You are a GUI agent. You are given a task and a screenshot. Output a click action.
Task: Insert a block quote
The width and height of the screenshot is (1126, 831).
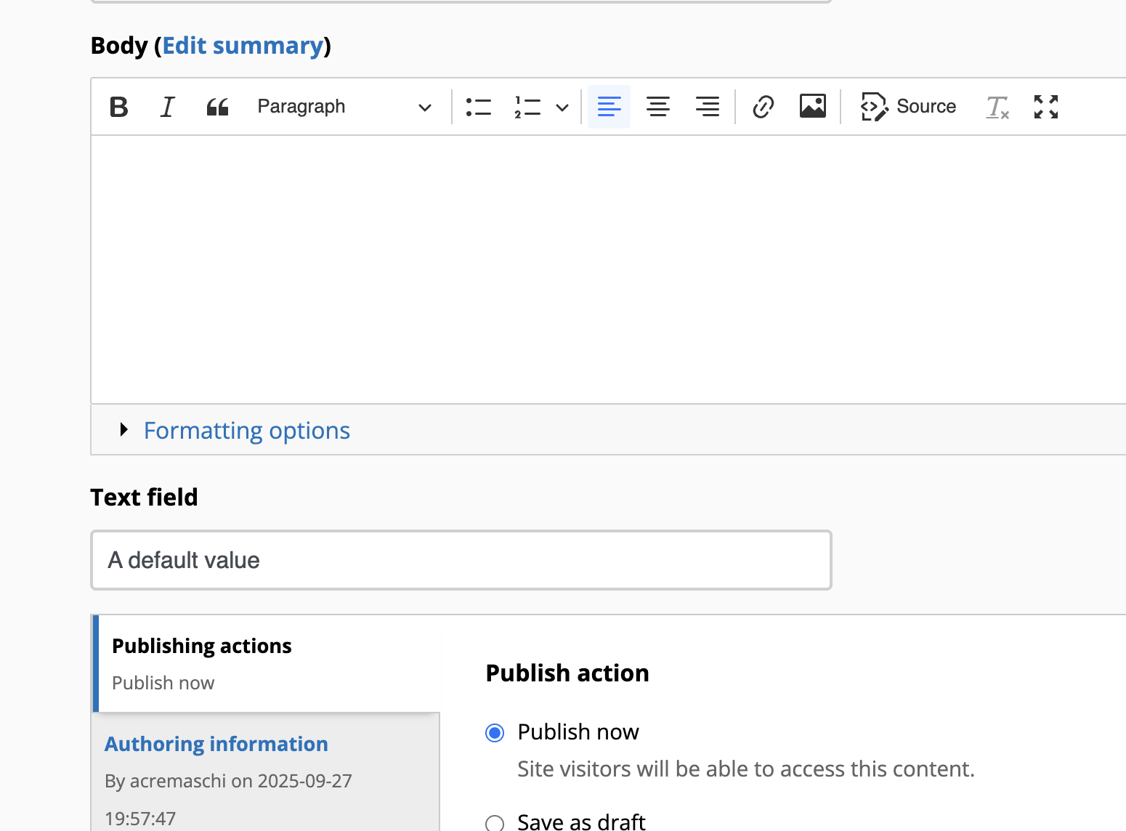pyautogui.click(x=217, y=107)
